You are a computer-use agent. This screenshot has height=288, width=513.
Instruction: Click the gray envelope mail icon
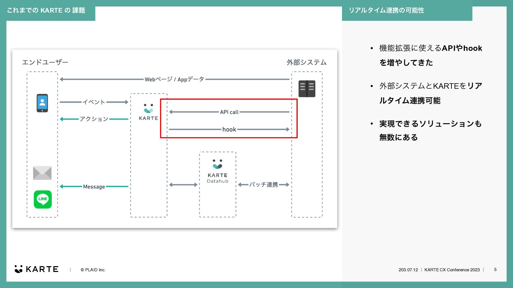coord(42,173)
